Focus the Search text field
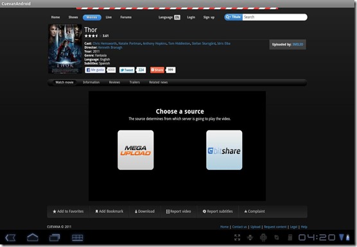This screenshot has height=247, width=357. (x=275, y=17)
